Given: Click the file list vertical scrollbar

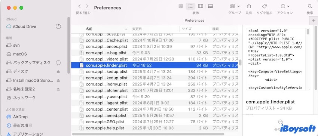Looking at the screenshot, I should [240, 62].
